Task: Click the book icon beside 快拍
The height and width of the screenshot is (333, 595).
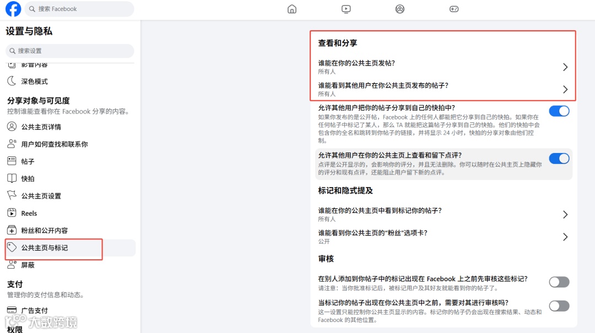Action: pos(12,178)
